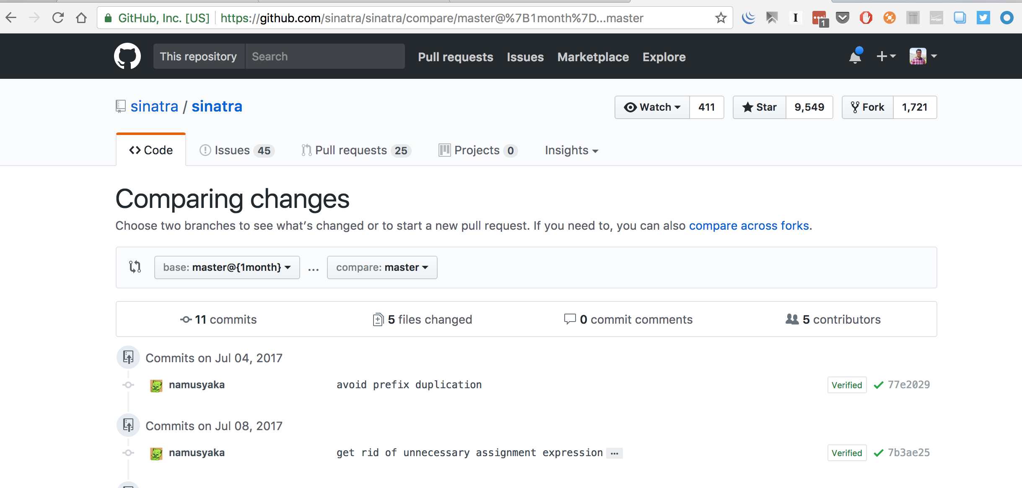View the 1,721 forks count
Image resolution: width=1022 pixels, height=488 pixels.
click(915, 107)
